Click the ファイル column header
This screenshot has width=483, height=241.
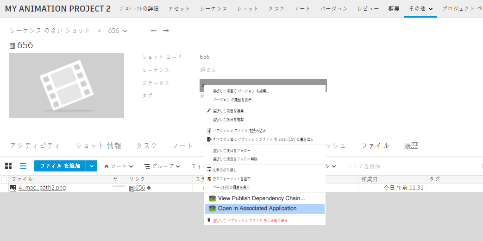[x=22, y=179]
